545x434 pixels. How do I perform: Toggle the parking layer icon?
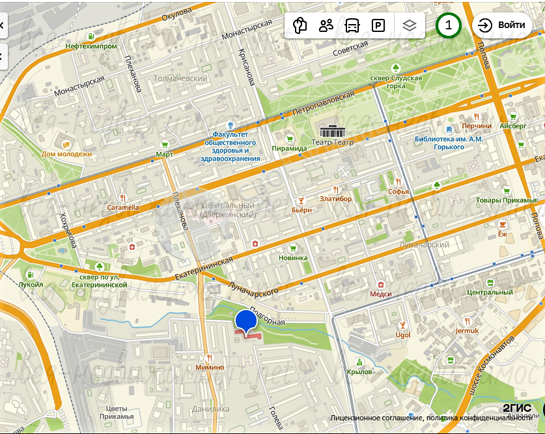[x=378, y=25]
